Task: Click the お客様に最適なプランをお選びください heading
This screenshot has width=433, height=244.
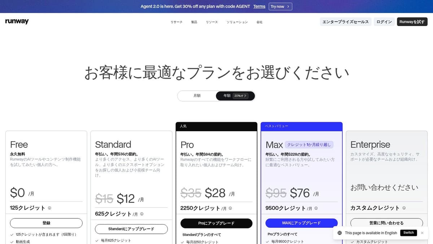Action: tap(216, 73)
